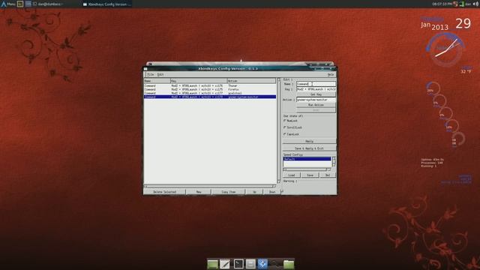Click the Del config button
The height and width of the screenshot is (270, 480).
[328, 175]
